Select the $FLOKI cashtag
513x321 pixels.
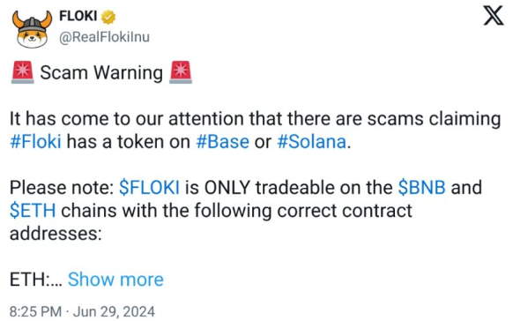click(x=149, y=188)
